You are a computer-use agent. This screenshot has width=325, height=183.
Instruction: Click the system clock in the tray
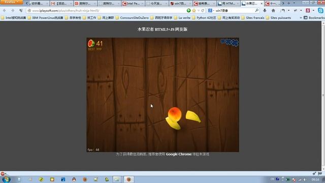(x=315, y=179)
